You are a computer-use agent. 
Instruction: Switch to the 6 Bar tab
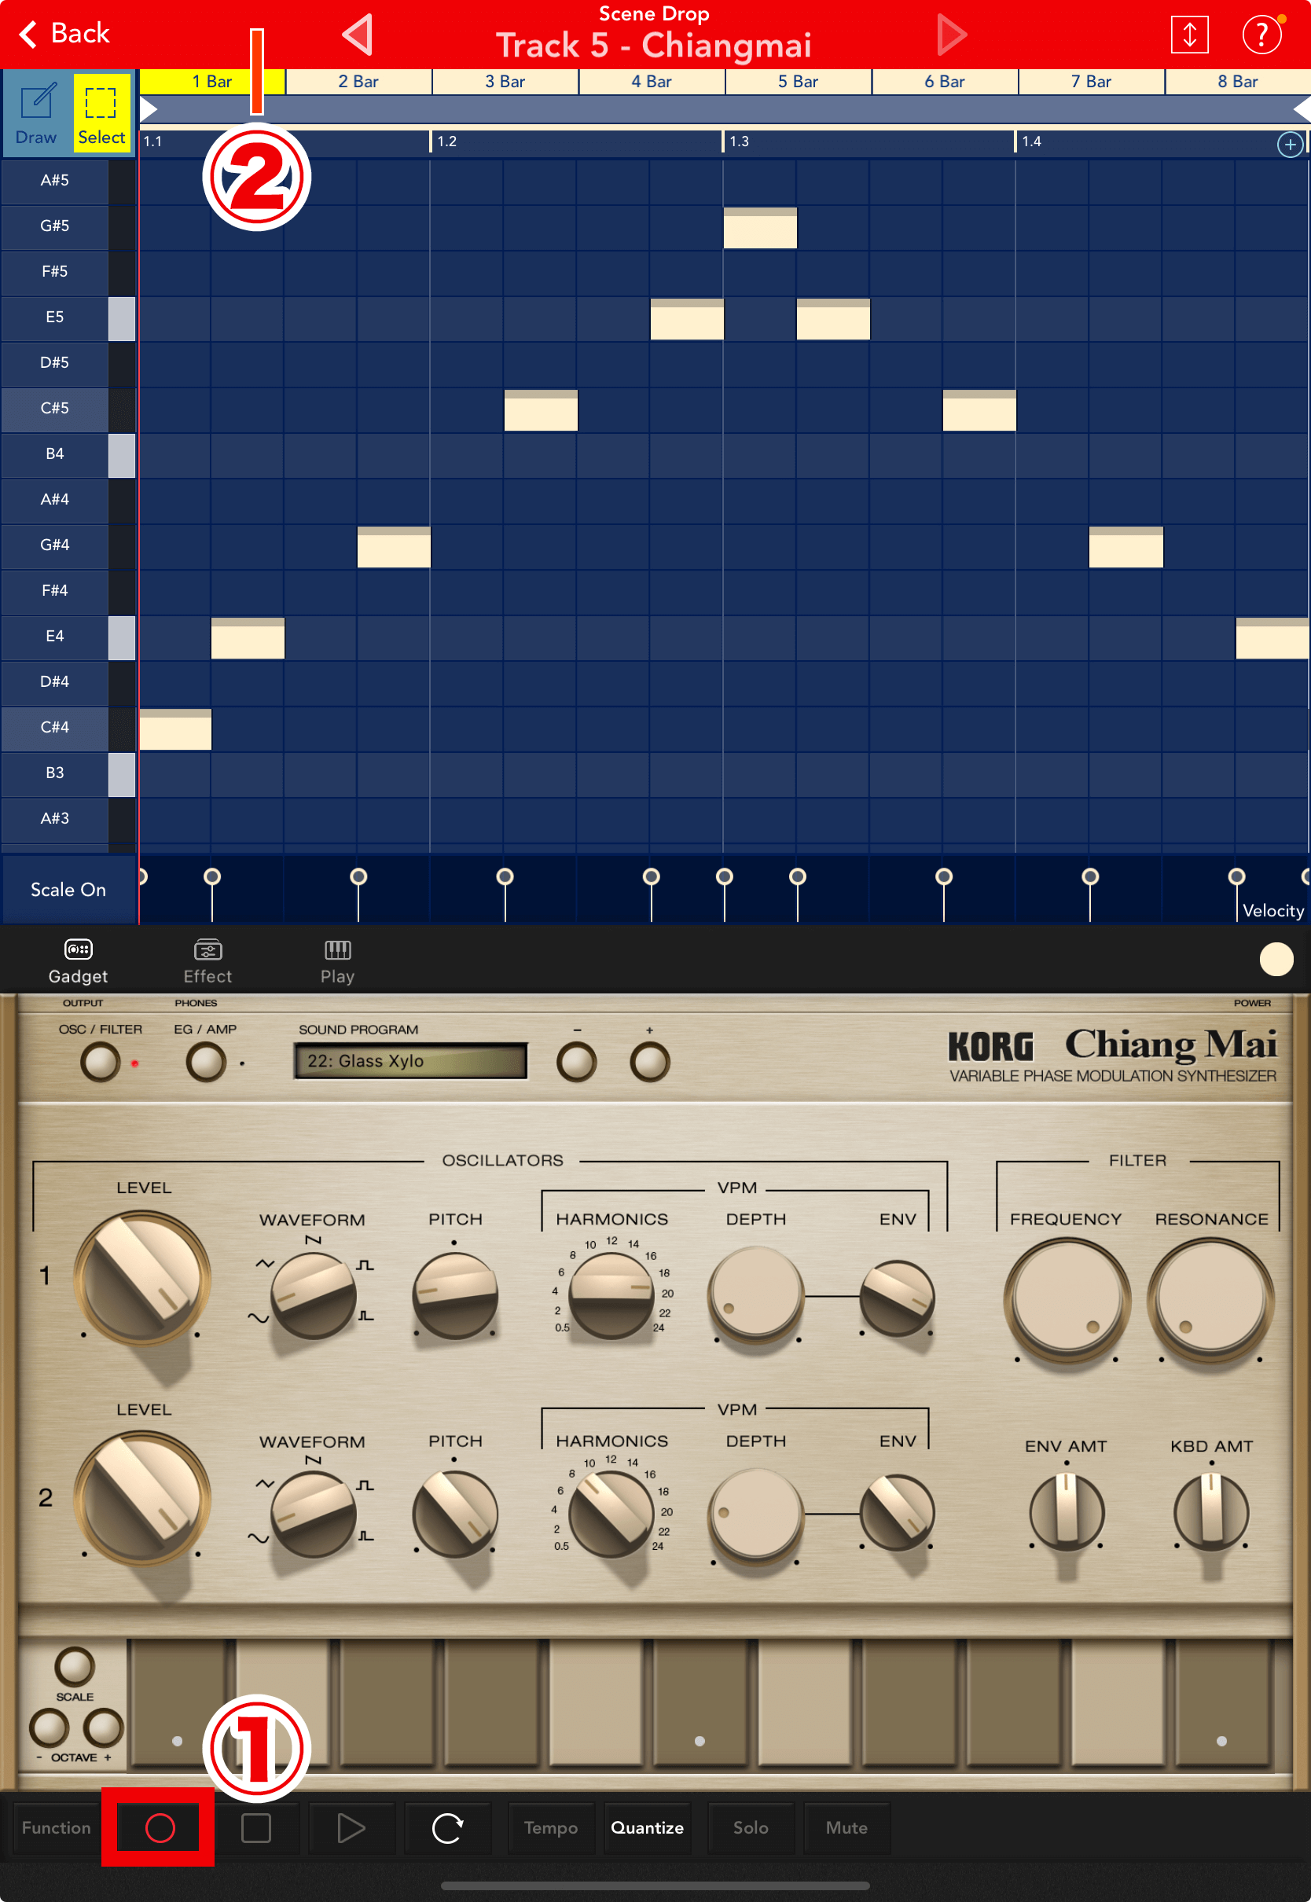click(x=945, y=81)
